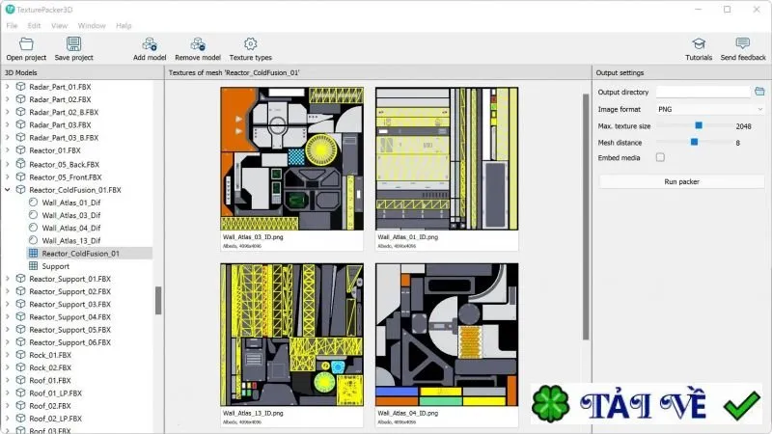Image resolution: width=772 pixels, height=434 pixels.
Task: Expand the Radar_Part_01.FBX tree node
Action: (8, 87)
